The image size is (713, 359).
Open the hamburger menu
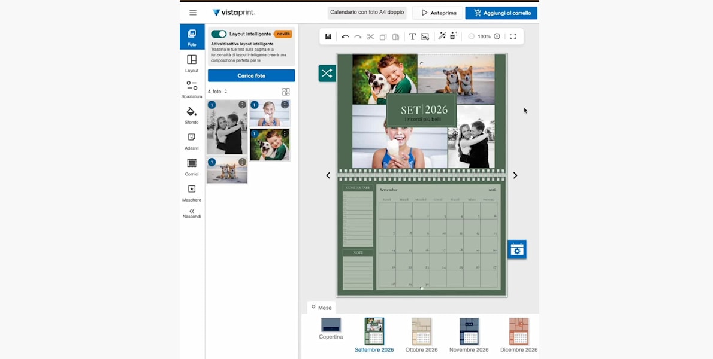tap(192, 13)
